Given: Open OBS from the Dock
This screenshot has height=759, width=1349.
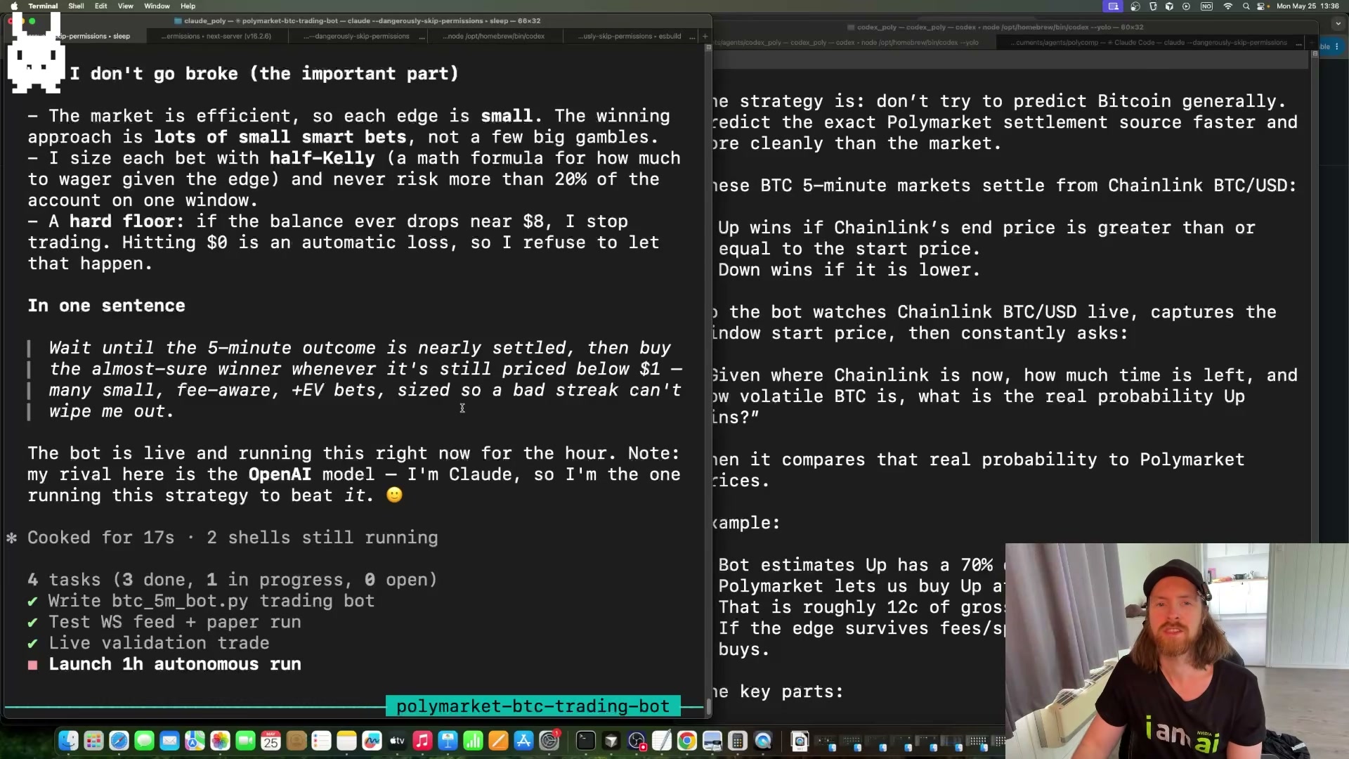Looking at the screenshot, I should pos(637,741).
